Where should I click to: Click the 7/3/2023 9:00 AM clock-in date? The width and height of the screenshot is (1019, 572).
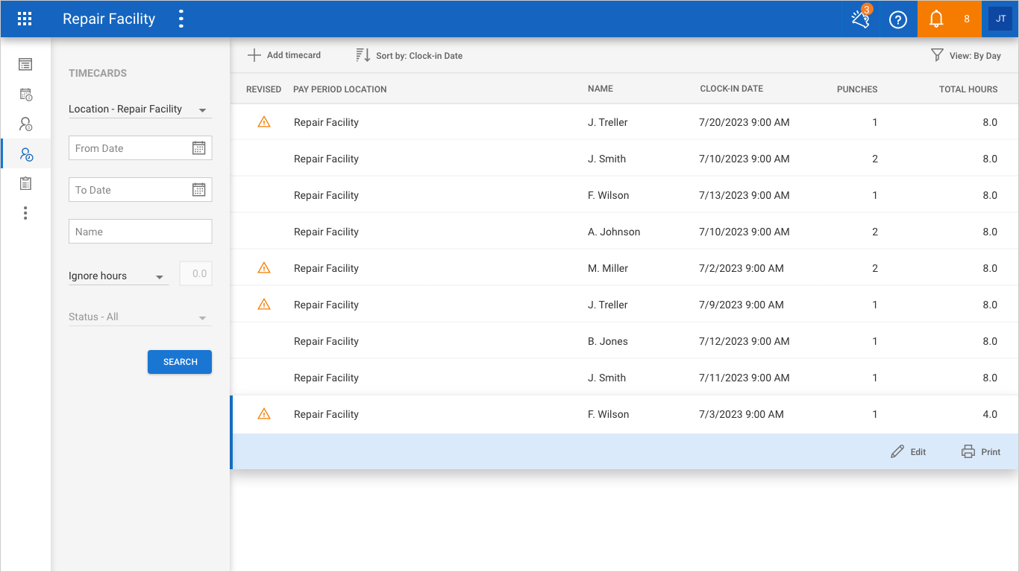[741, 414]
